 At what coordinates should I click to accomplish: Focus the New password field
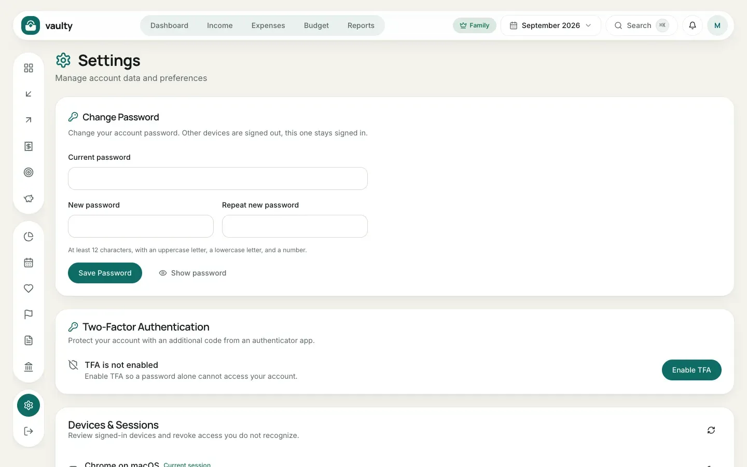pos(141,226)
